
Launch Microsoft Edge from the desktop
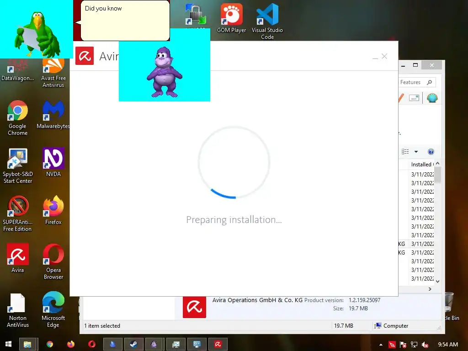pos(53,309)
